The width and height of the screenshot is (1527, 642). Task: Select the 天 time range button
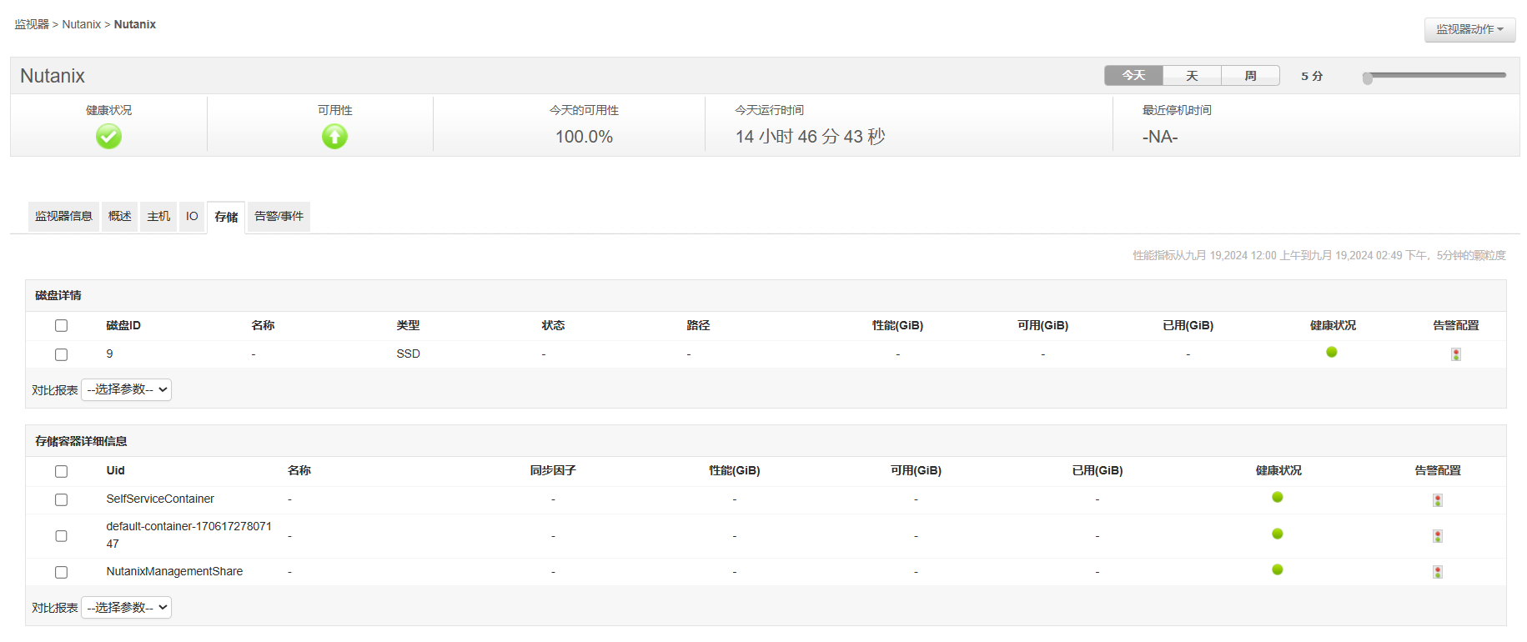(1192, 76)
